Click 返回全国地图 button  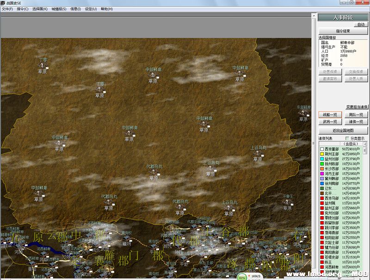click(342, 131)
